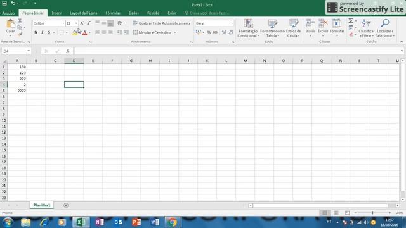Click the borders icon in Fonte group
Screen dimensions: 406x228
point(62,32)
